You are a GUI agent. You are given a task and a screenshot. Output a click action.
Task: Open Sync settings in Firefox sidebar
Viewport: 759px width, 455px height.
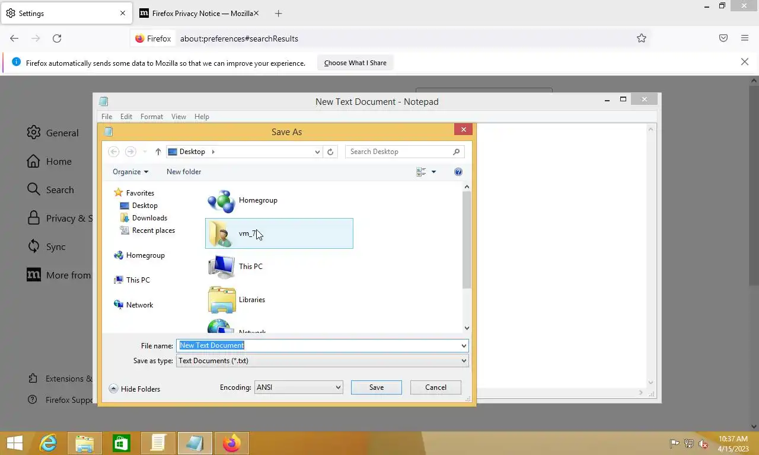(x=47, y=246)
